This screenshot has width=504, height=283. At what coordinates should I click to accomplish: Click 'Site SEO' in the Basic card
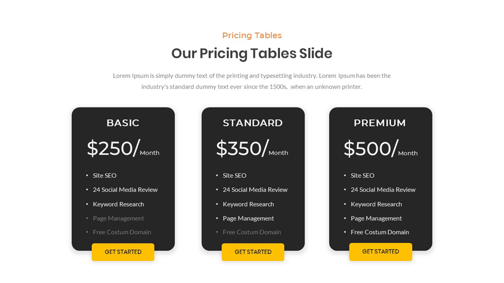pos(105,176)
